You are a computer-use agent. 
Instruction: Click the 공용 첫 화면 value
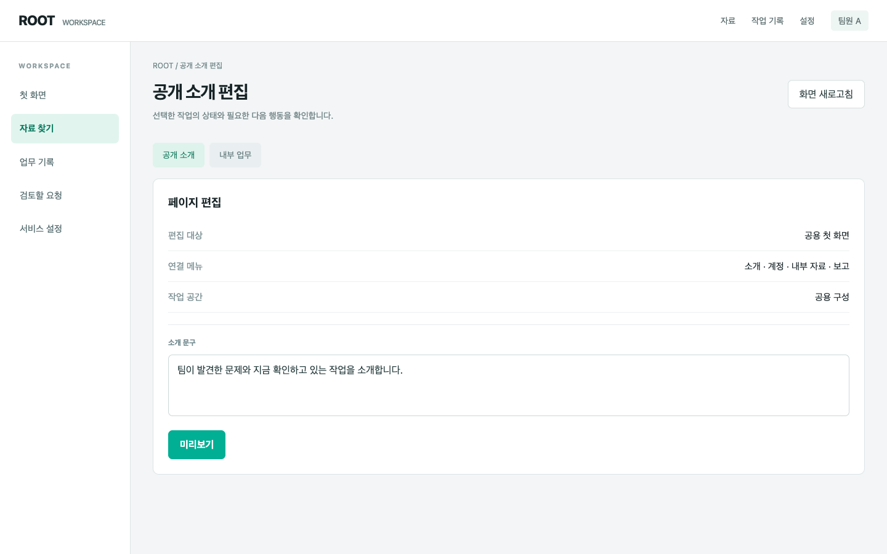(x=827, y=236)
